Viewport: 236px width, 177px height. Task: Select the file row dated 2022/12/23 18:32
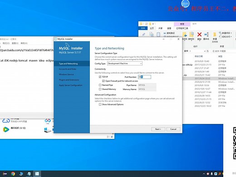coord(209,106)
